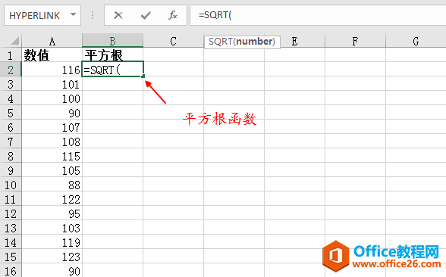Image resolution: width=446 pixels, height=277 pixels.
Task: Click cell A4 with value 100
Action: [x=52, y=98]
